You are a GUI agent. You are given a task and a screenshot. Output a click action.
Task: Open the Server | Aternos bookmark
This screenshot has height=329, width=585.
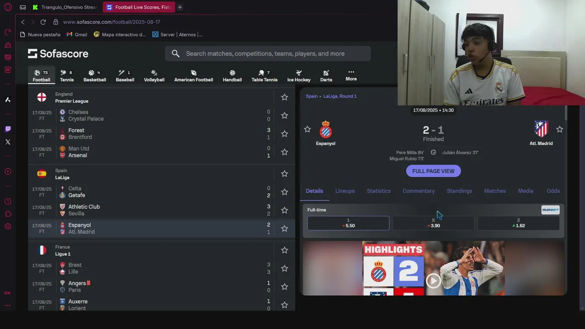177,34
